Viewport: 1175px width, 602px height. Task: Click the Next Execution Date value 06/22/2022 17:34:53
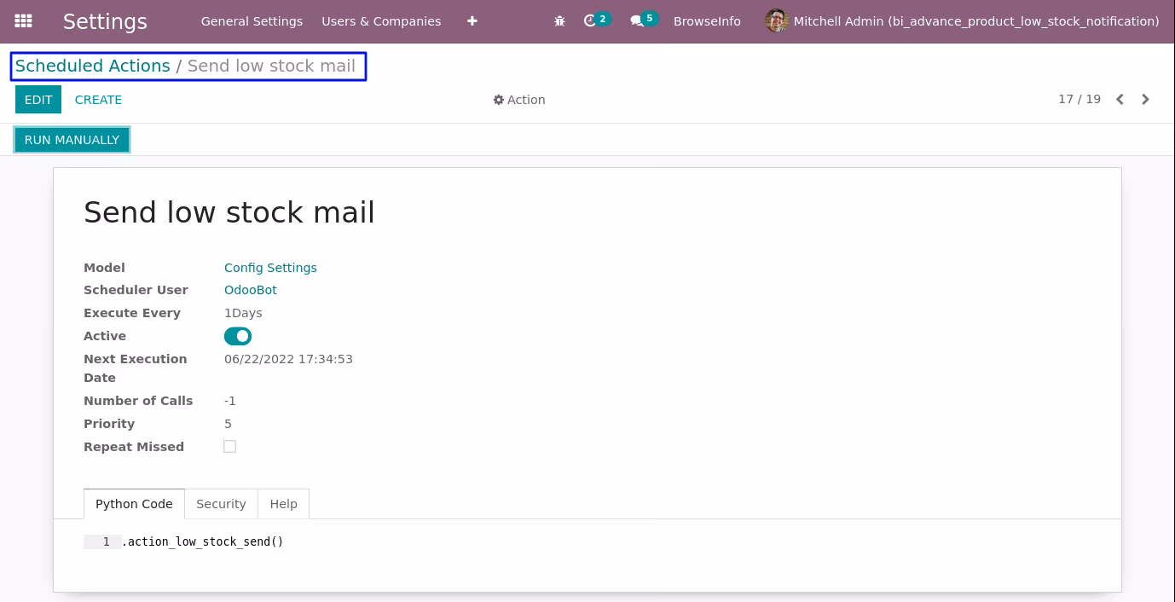pos(288,359)
